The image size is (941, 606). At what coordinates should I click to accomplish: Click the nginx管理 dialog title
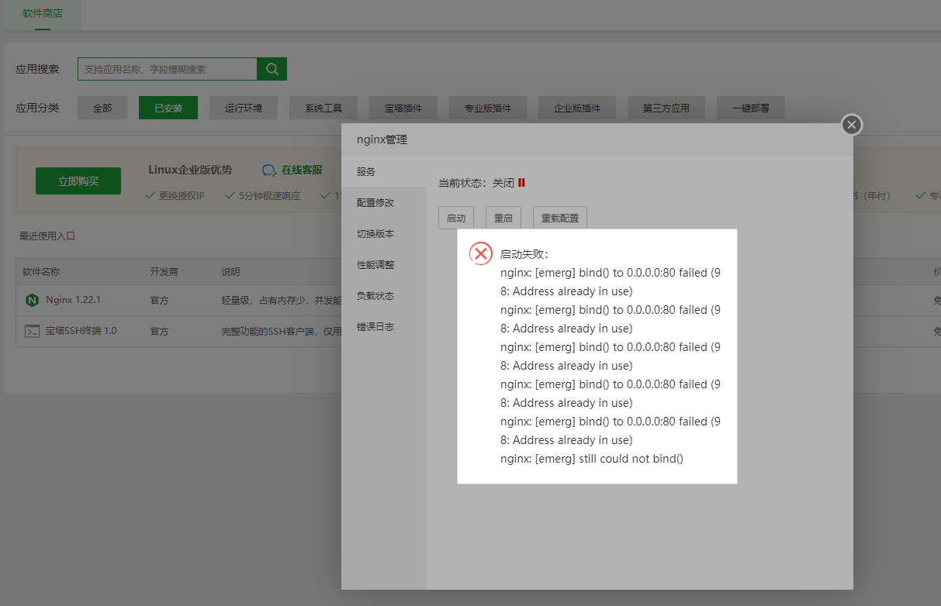[382, 139]
